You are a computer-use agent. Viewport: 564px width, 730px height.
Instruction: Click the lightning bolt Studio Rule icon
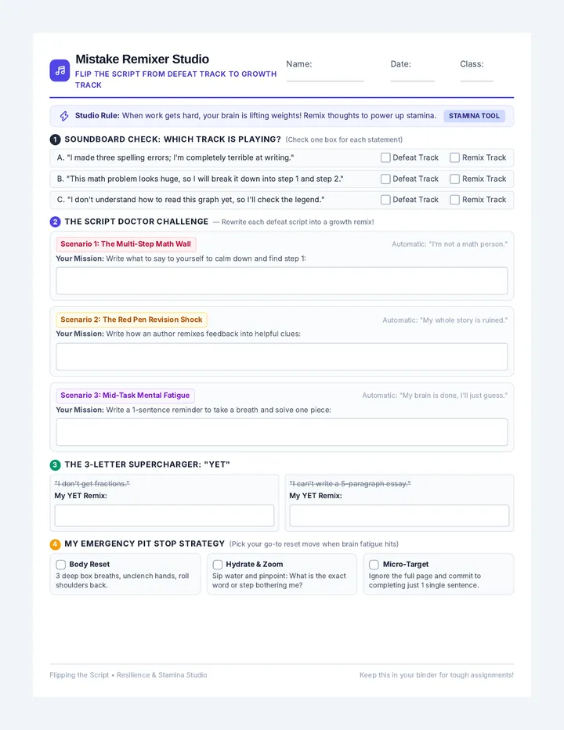64,116
